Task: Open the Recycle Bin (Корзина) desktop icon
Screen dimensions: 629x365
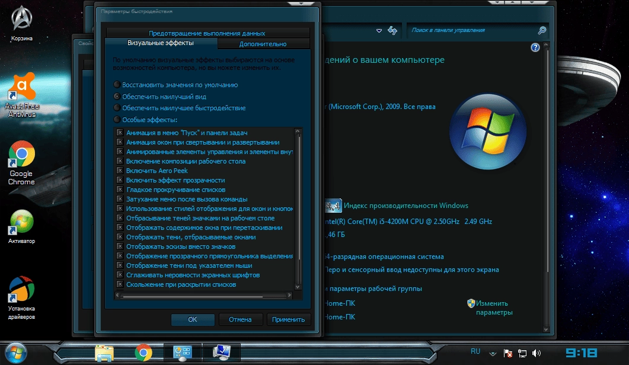Action: [21, 23]
